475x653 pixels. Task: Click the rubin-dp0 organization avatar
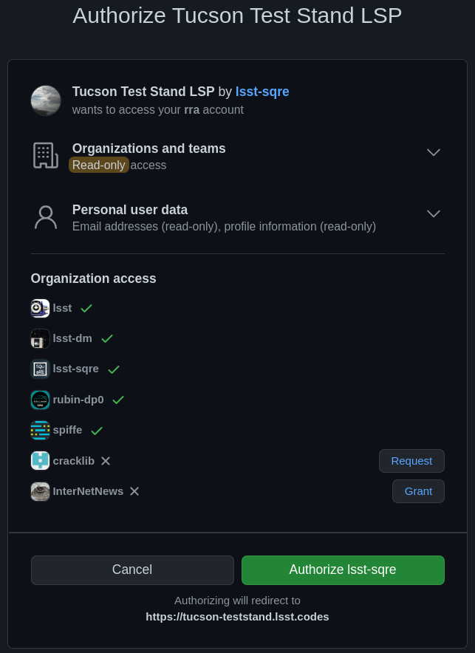(40, 400)
